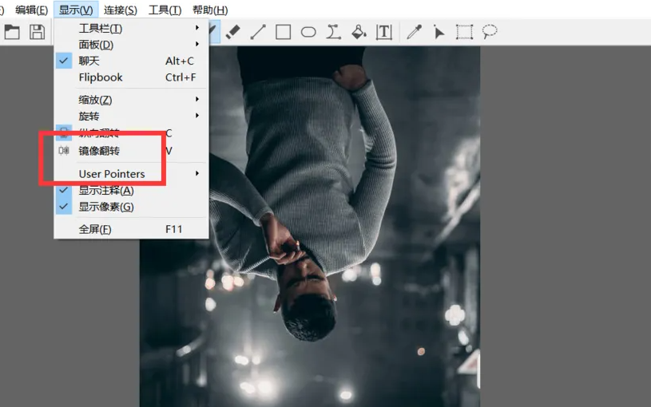Expand the User Pointers submenu
The image size is (651, 407).
[x=112, y=174]
